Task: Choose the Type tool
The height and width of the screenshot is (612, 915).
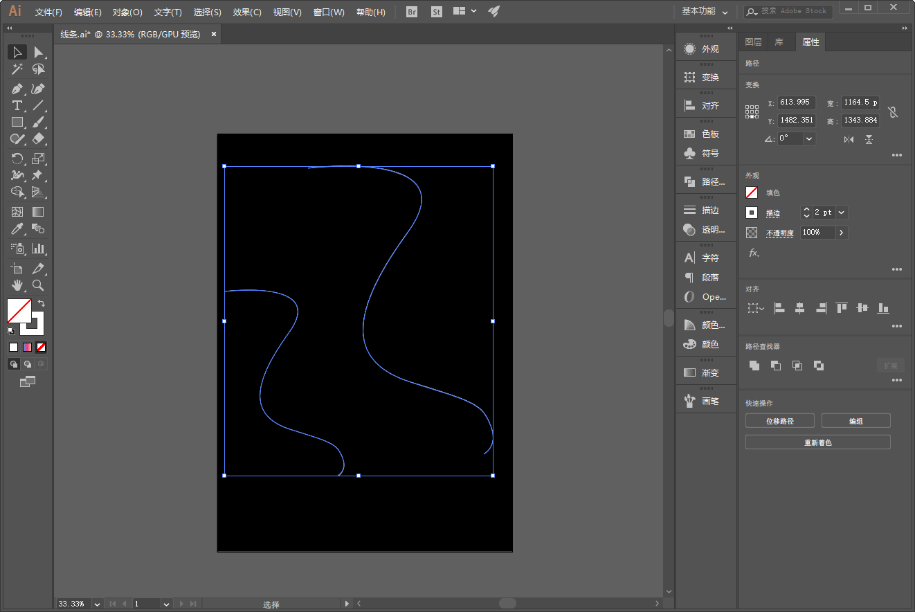Action: point(17,105)
